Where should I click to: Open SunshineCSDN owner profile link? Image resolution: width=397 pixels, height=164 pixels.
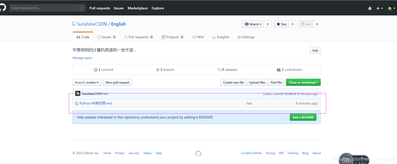92,24
